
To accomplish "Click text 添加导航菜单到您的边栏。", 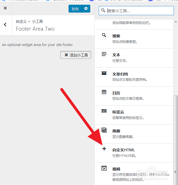I will point(131,23).
